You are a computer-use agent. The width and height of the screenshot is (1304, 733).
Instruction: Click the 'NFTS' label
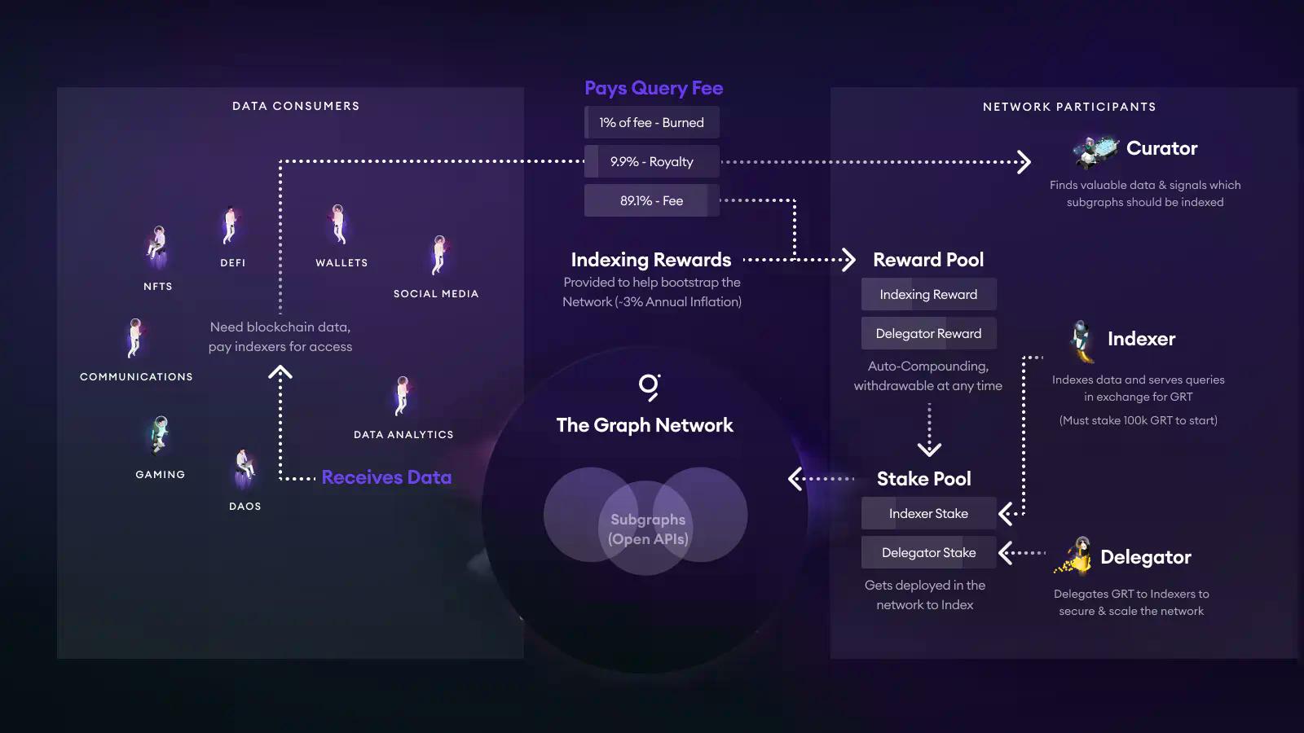pos(158,287)
